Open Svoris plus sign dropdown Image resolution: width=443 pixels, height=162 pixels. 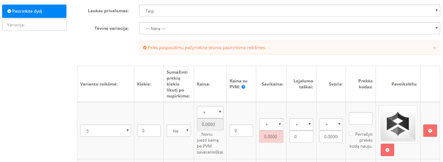331,124
